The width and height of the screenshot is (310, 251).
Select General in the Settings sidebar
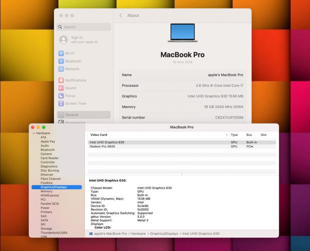pyautogui.click(x=84, y=115)
